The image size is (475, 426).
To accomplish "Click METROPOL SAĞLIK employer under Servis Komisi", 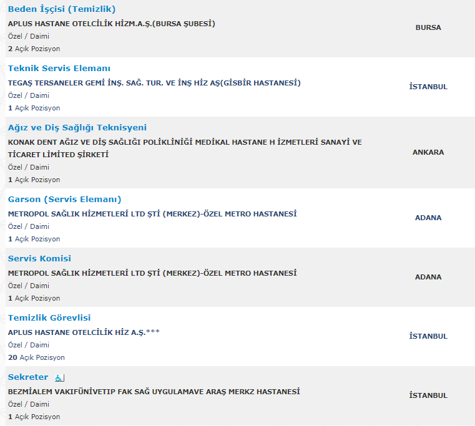I will pyautogui.click(x=152, y=273).
